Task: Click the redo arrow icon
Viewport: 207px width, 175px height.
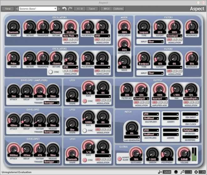Action: point(70,9)
